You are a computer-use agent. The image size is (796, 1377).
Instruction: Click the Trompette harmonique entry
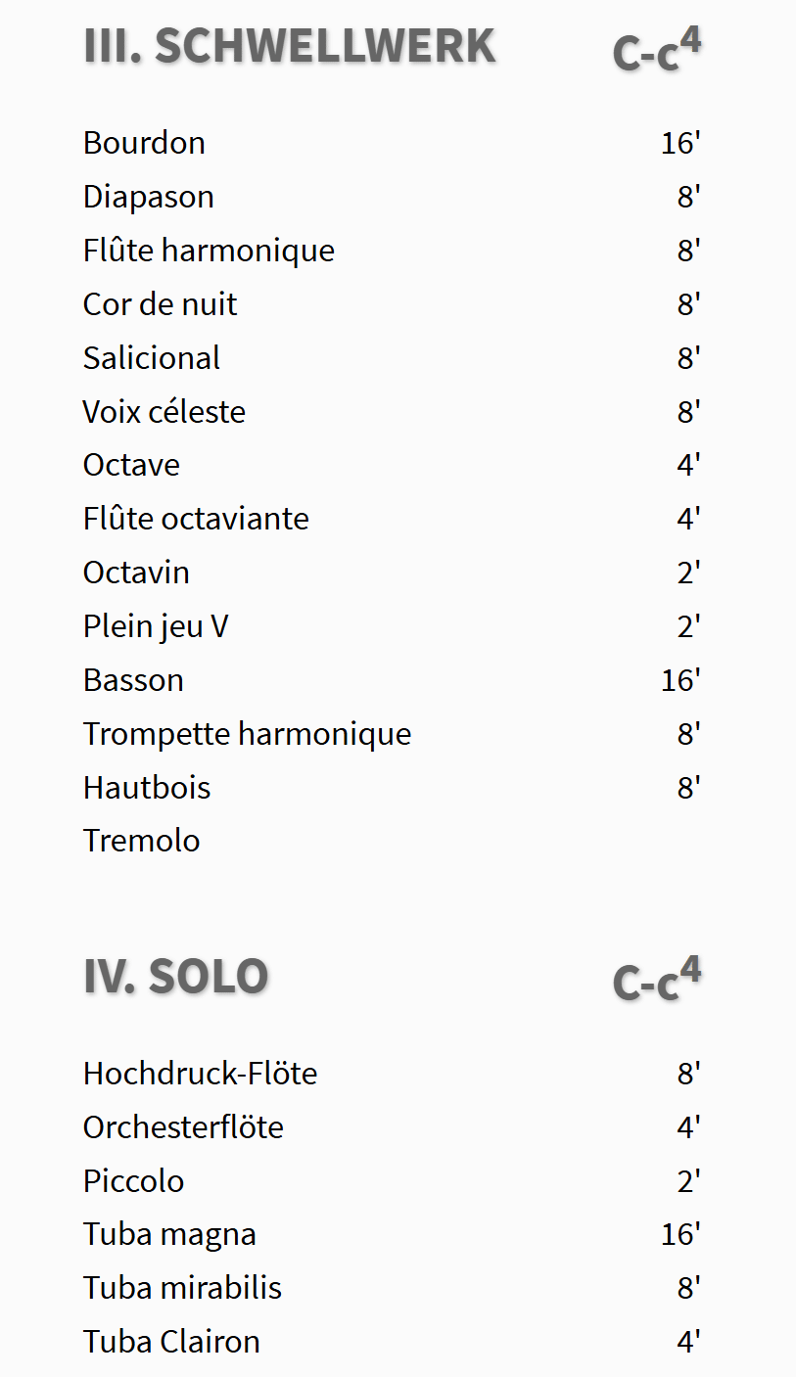click(x=247, y=734)
